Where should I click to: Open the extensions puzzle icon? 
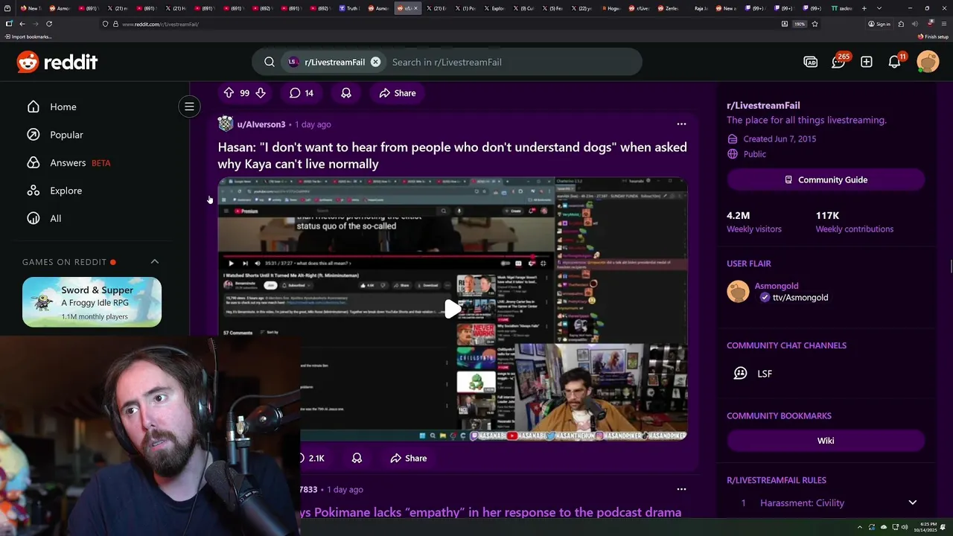click(901, 24)
